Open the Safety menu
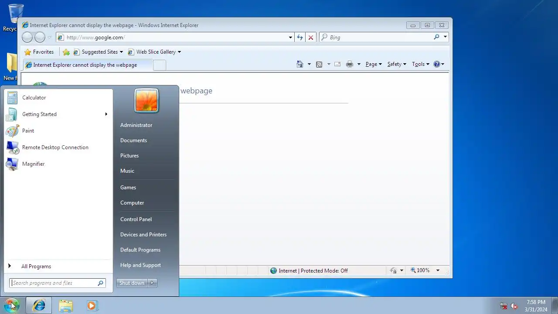 pos(397,64)
